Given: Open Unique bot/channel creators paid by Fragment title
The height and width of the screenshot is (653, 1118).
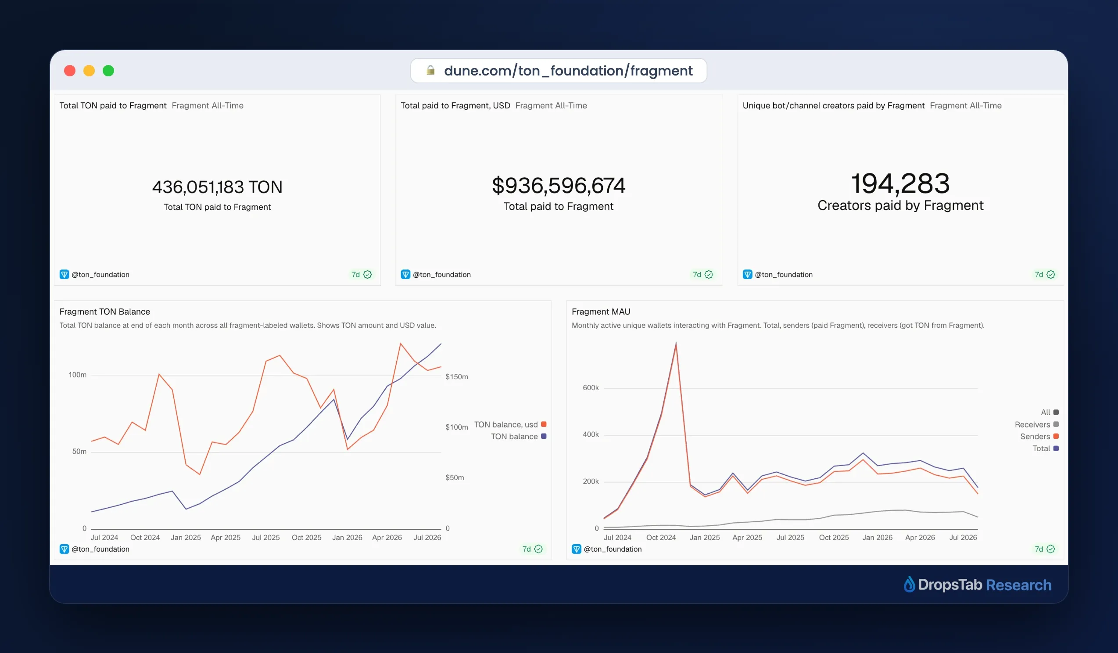Looking at the screenshot, I should pos(834,106).
